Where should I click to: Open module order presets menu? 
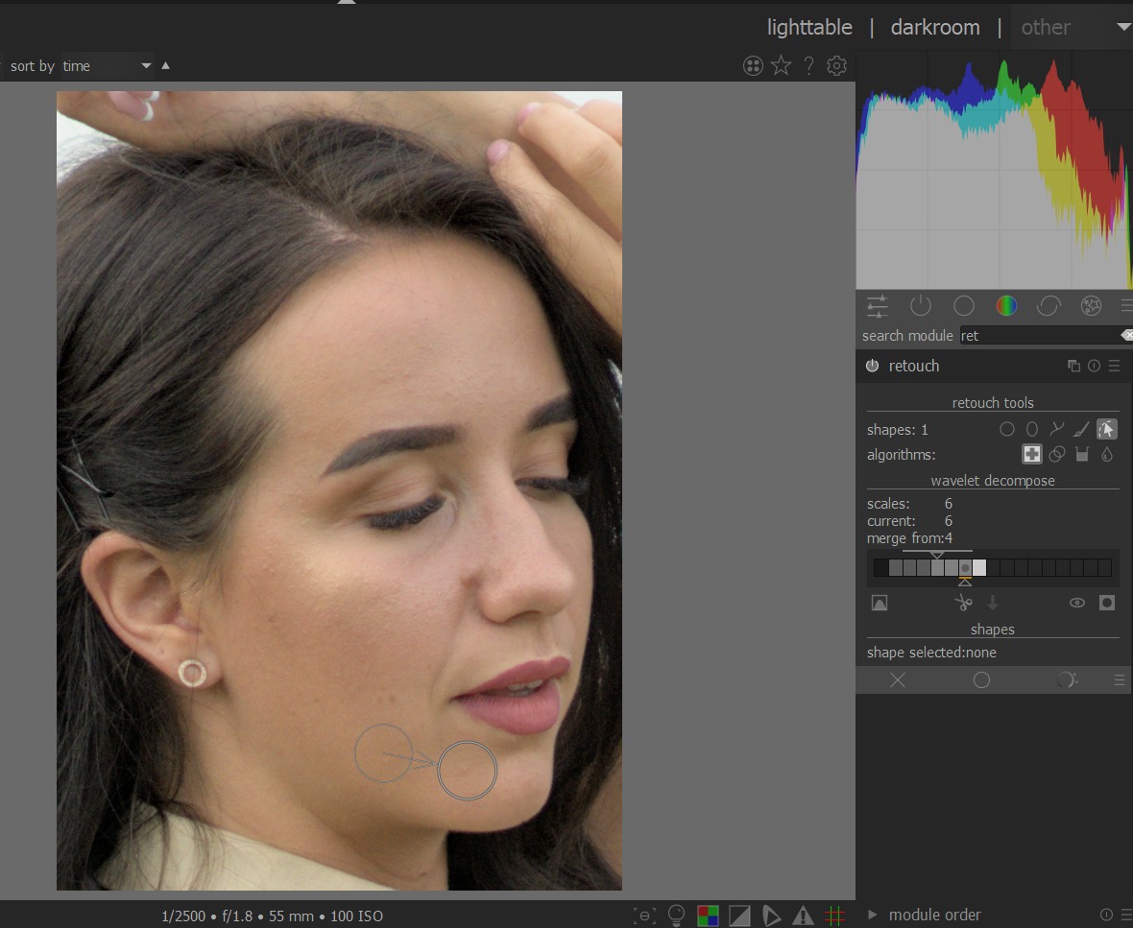pyautogui.click(x=1125, y=915)
